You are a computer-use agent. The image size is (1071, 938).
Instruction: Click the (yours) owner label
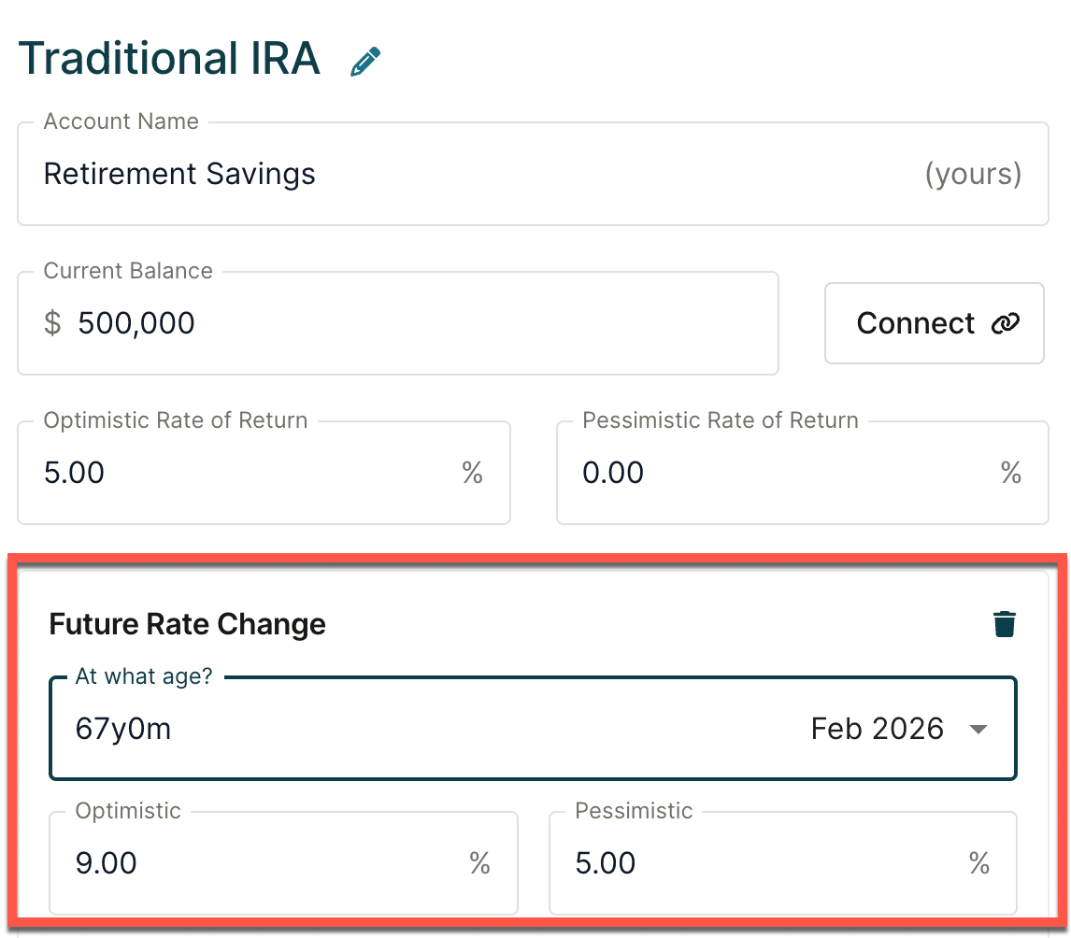tap(975, 173)
